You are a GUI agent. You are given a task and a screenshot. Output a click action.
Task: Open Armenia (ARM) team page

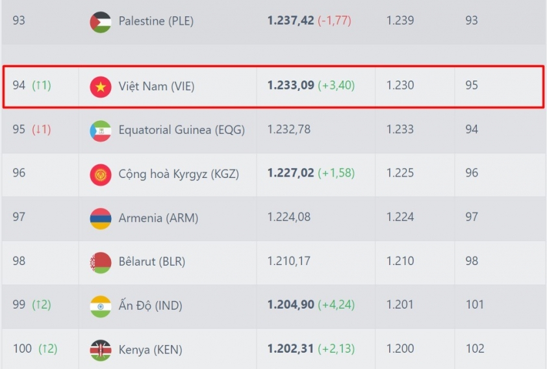coord(159,218)
